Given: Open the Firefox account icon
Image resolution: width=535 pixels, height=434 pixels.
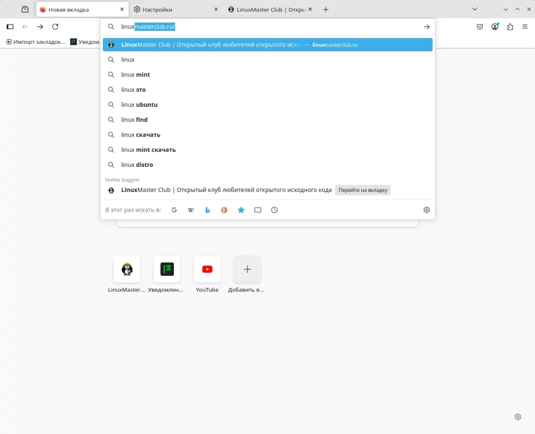Looking at the screenshot, I should (495, 27).
